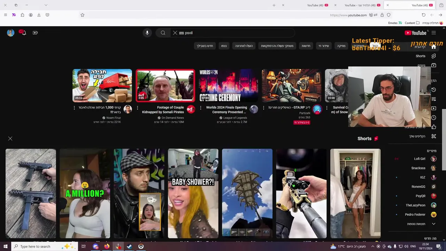Bookmark this page with the star icon
The height and width of the screenshot is (251, 446).
point(83,15)
